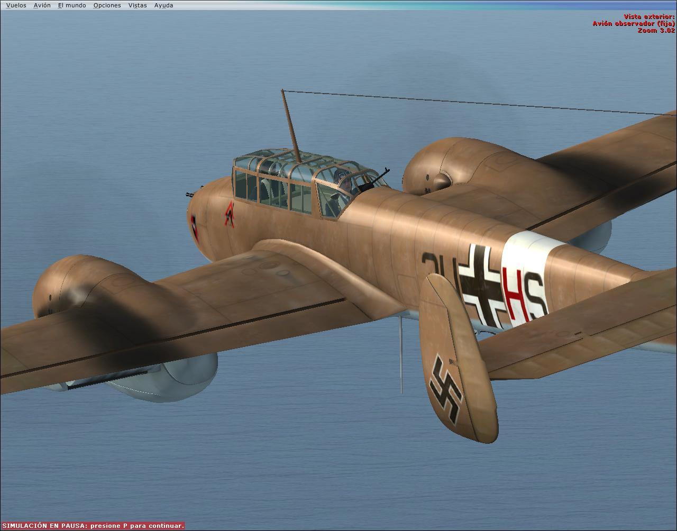Open the Ayuda menu

click(163, 5)
